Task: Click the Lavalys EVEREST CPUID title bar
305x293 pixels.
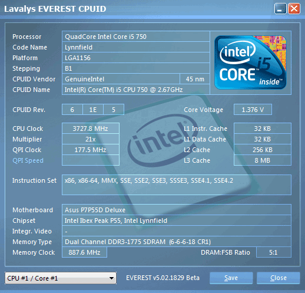Action: tap(137, 9)
